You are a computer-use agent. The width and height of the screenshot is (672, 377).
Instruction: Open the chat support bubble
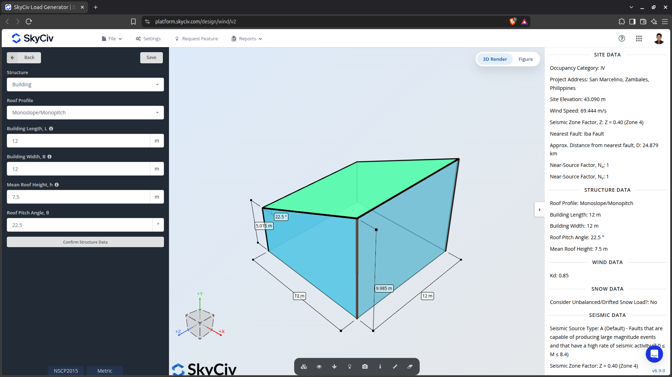[654, 354]
